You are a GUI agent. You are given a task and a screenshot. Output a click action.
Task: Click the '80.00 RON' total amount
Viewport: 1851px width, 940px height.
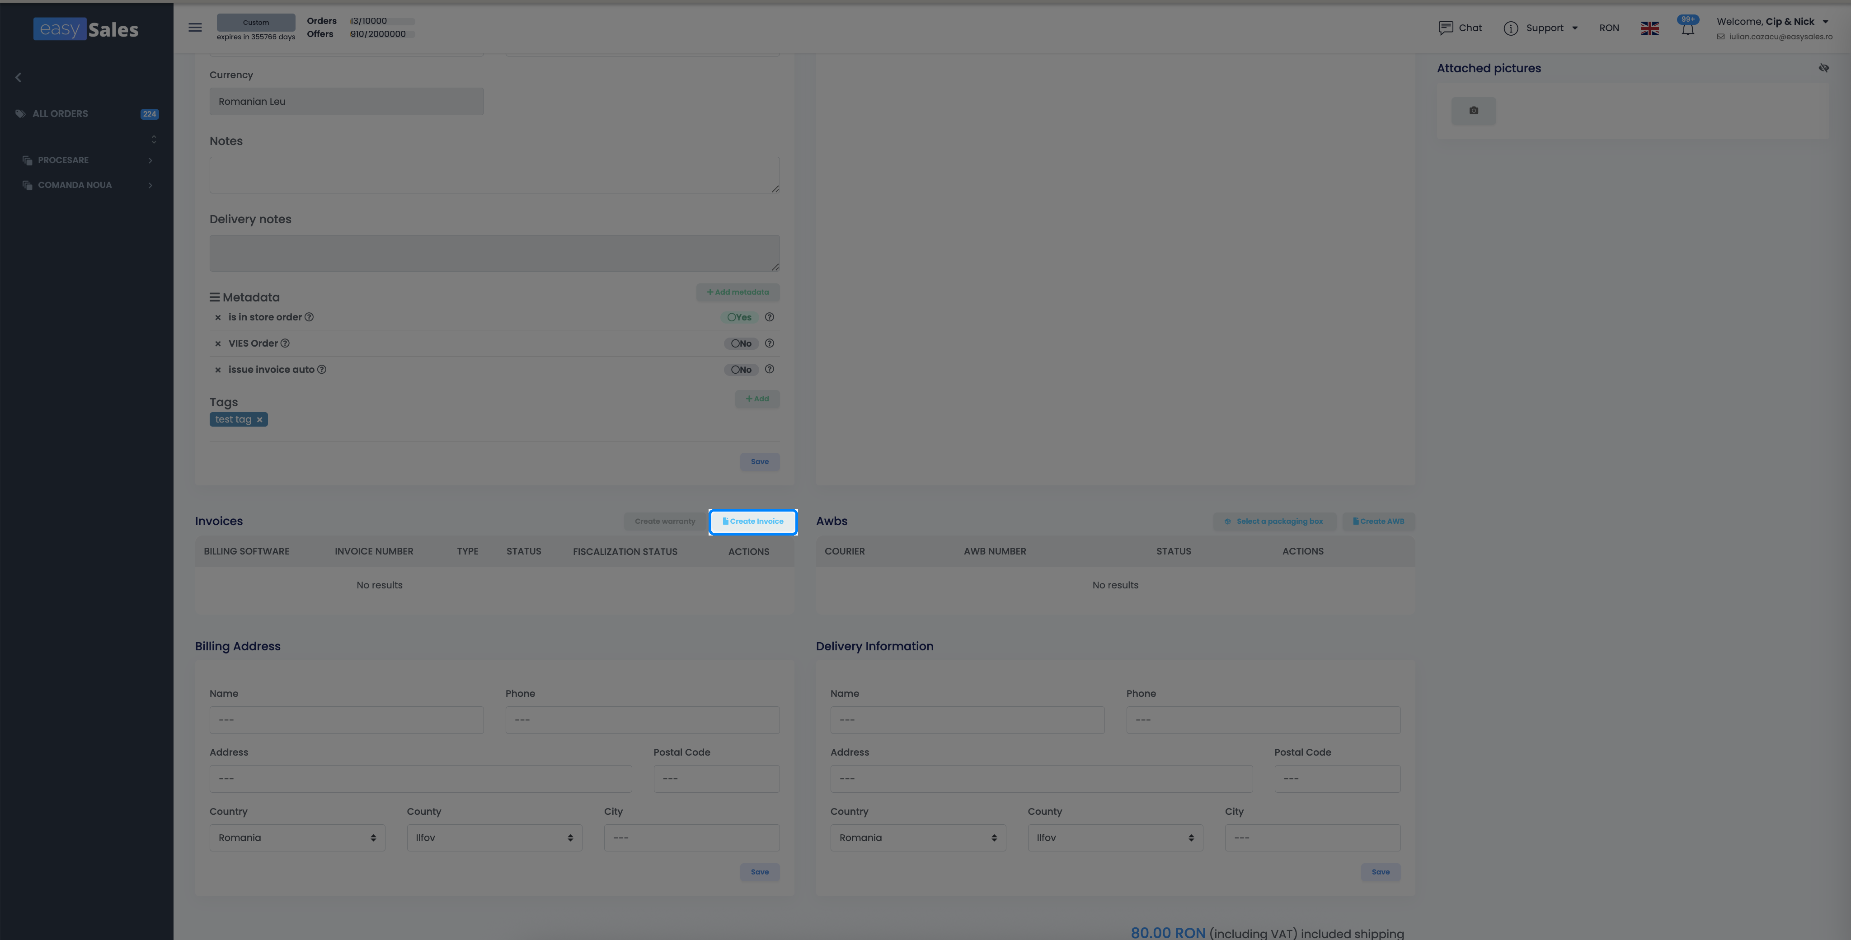point(1168,932)
